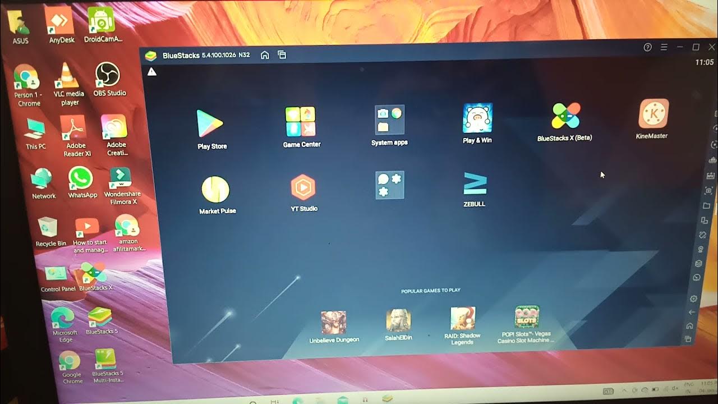The width and height of the screenshot is (718, 404).
Task: Click the Home icon in BlueStacks sidebar
Action: (690, 325)
